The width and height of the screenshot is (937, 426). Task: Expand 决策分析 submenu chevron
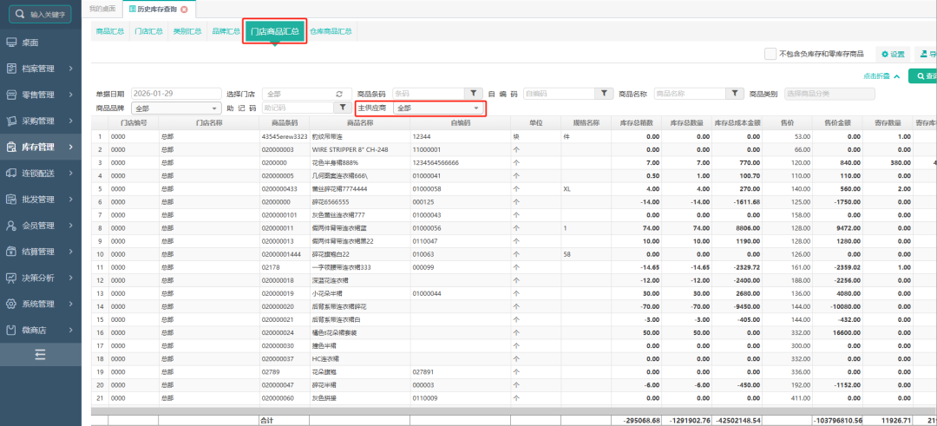pyautogui.click(x=70, y=278)
